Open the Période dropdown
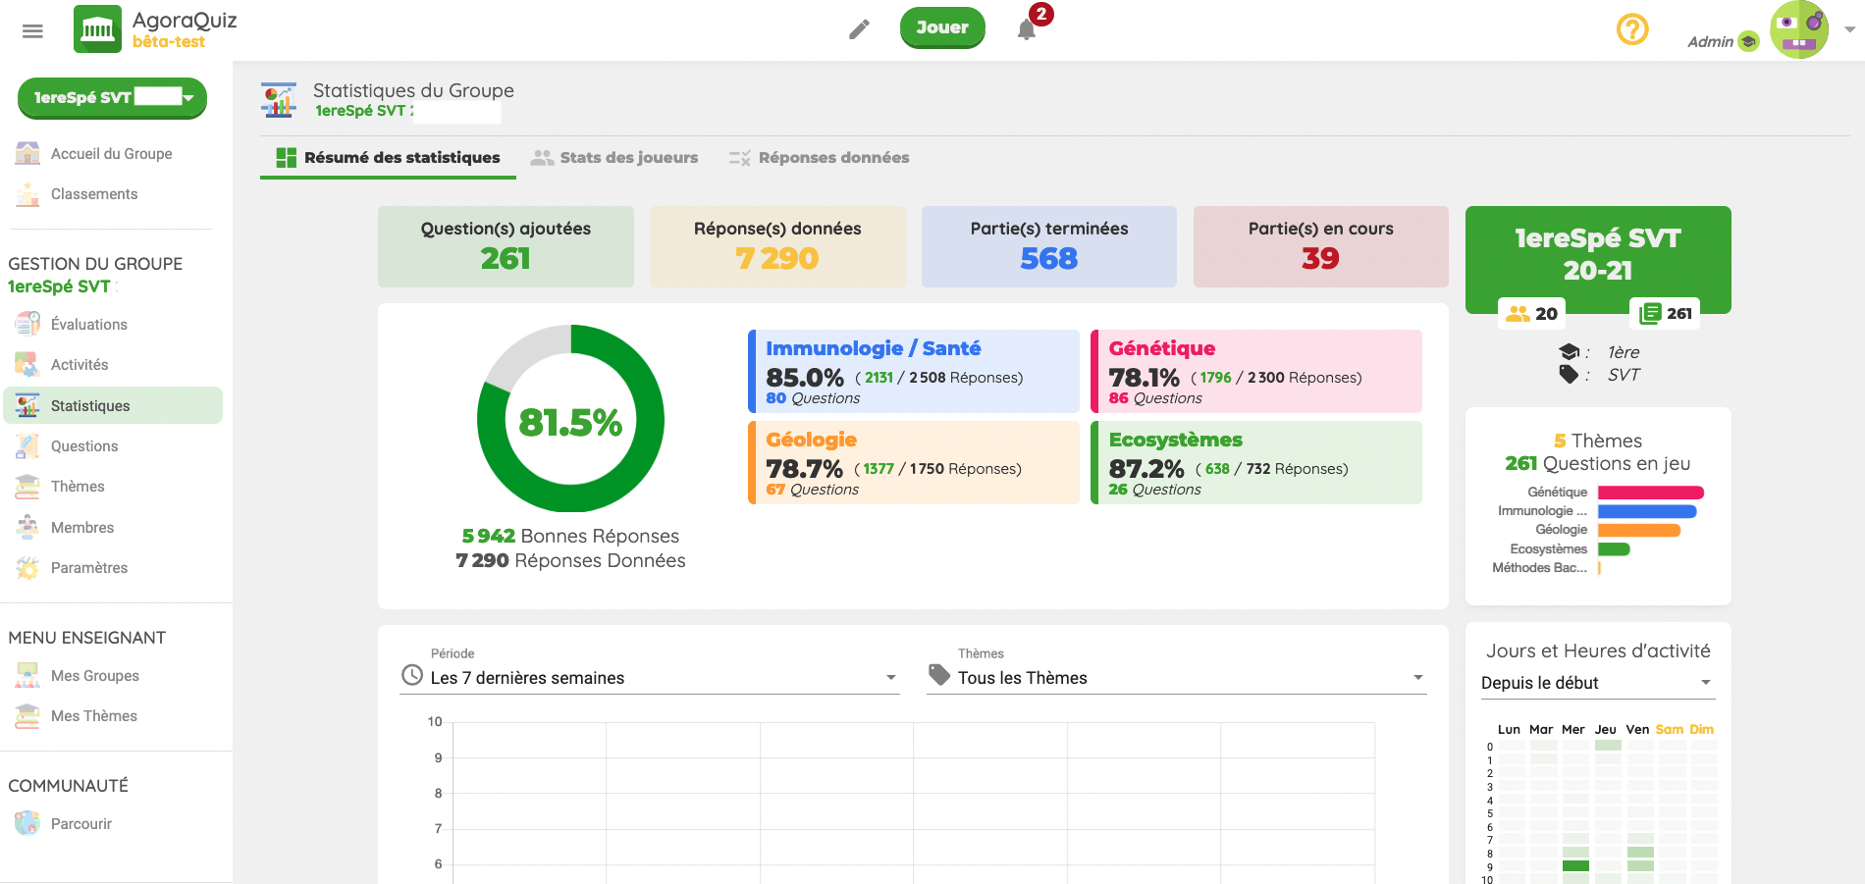The width and height of the screenshot is (1865, 884). click(649, 678)
